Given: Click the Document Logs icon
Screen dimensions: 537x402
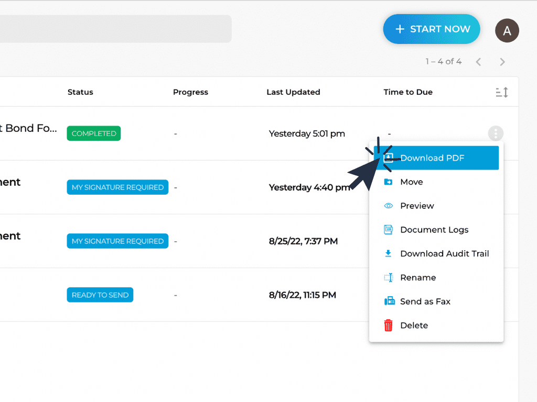Looking at the screenshot, I should click(389, 230).
